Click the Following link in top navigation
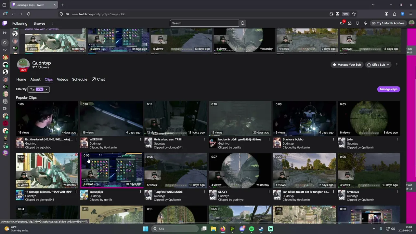The height and width of the screenshot is (234, 416). pos(20,23)
